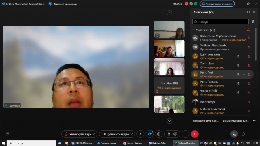Open Rakuten Viber from the taskbar
Screen dimensions: 260x146
(x=158, y=143)
